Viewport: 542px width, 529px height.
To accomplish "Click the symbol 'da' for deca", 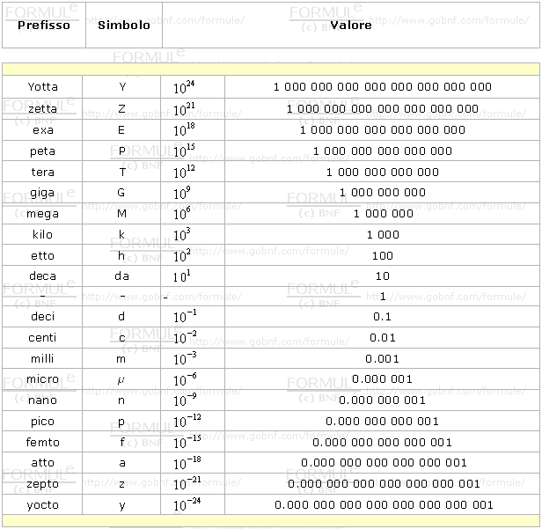I will coord(121,276).
